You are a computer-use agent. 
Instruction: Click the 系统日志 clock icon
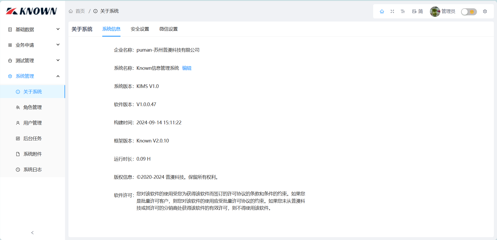click(x=18, y=170)
